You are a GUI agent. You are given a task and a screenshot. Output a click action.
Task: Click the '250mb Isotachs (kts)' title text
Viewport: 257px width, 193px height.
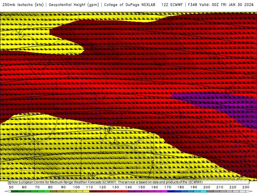click(x=23, y=5)
